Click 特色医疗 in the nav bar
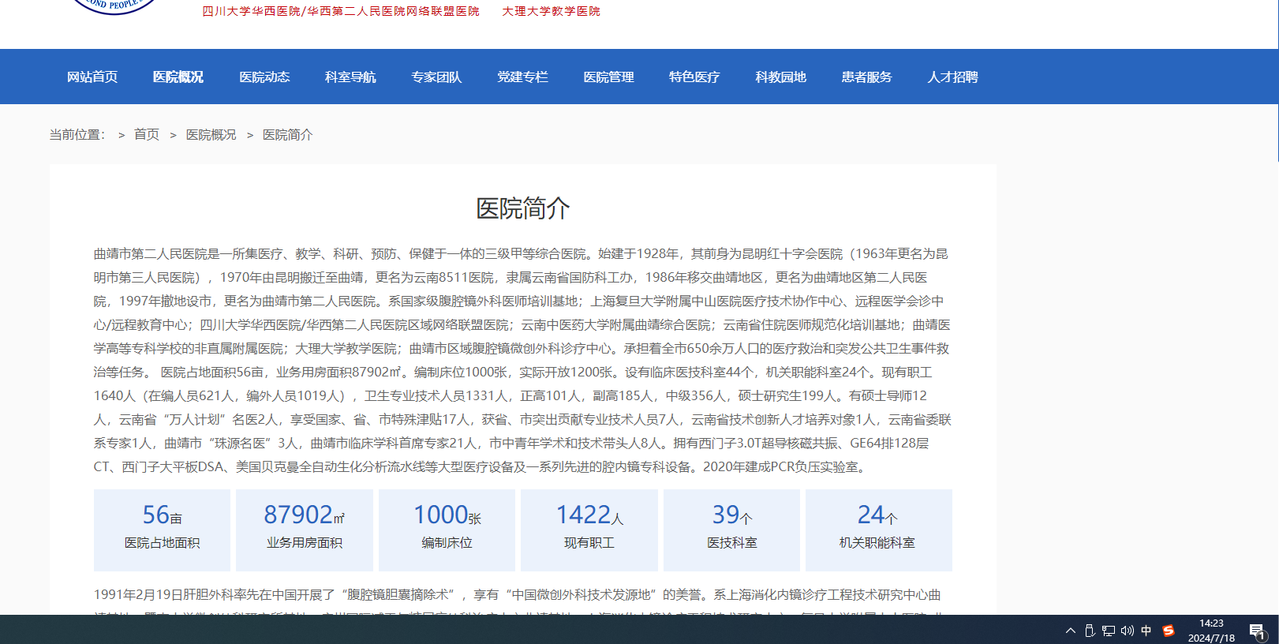This screenshot has width=1279, height=644. (x=694, y=77)
